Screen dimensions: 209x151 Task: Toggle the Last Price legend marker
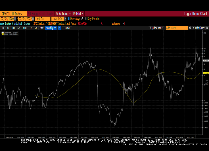point(3,32)
